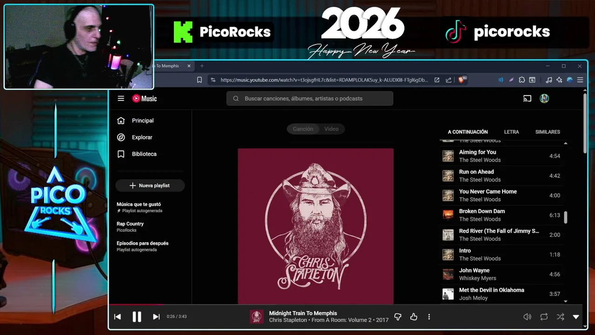The width and height of the screenshot is (595, 335).
Task: Play Run on Ahead from queue
Action: click(x=501, y=176)
